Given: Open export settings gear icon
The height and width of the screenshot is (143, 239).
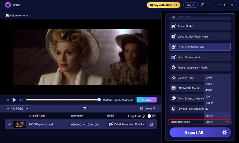Looking at the screenshot, I should click(225, 133).
